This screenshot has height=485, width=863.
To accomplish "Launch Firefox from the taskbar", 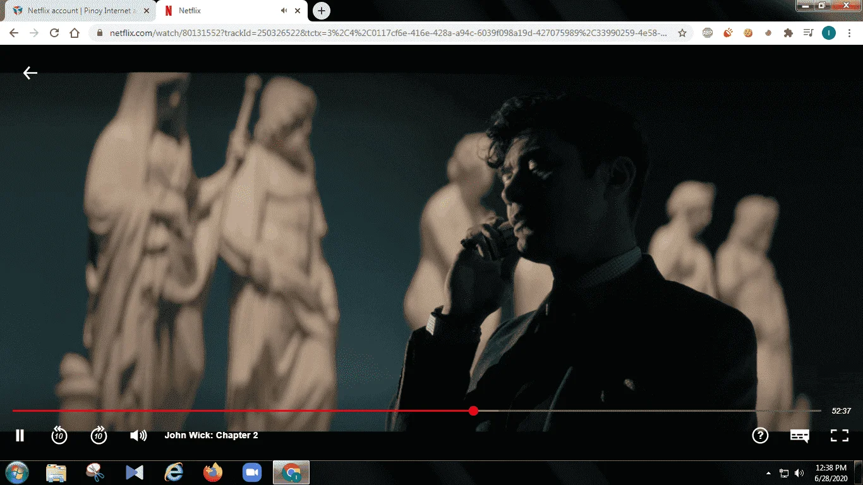I will pos(213,472).
